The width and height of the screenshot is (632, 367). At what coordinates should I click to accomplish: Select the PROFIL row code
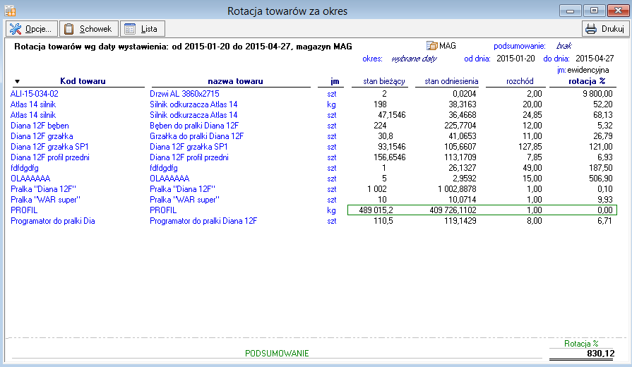pos(24,210)
